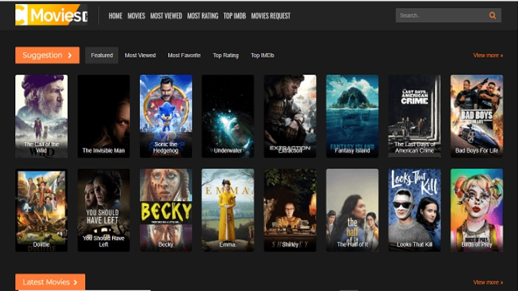The height and width of the screenshot is (291, 518).
Task: Click the Latest Movies button
Action: pyautogui.click(x=51, y=282)
